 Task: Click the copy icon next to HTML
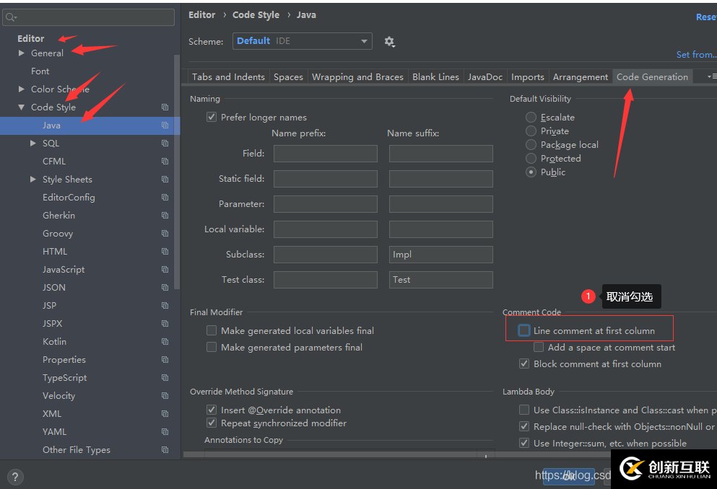click(x=165, y=252)
